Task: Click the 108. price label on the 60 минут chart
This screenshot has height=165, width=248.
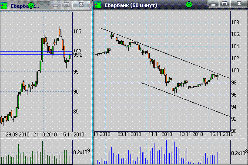Action: 235,23
